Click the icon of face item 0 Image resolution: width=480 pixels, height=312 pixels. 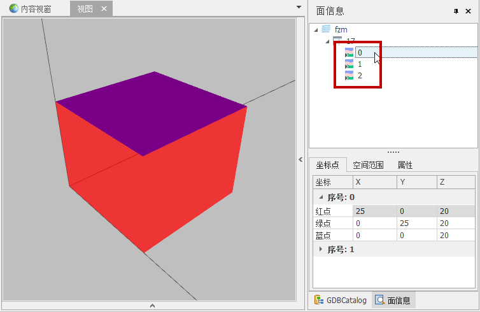click(349, 53)
